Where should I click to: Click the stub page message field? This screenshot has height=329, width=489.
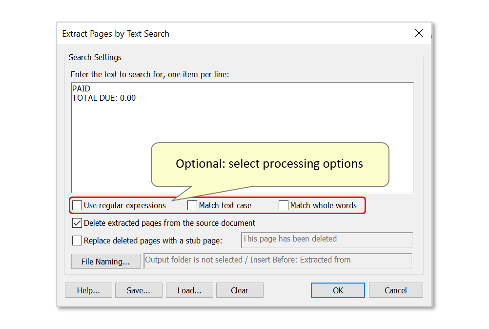pos(326,240)
